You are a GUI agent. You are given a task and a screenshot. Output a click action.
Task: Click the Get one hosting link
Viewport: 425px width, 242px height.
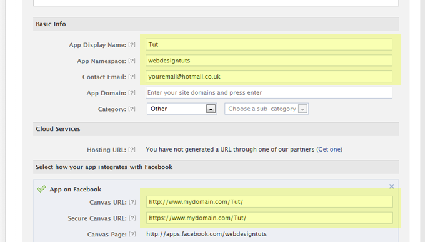[x=329, y=149]
